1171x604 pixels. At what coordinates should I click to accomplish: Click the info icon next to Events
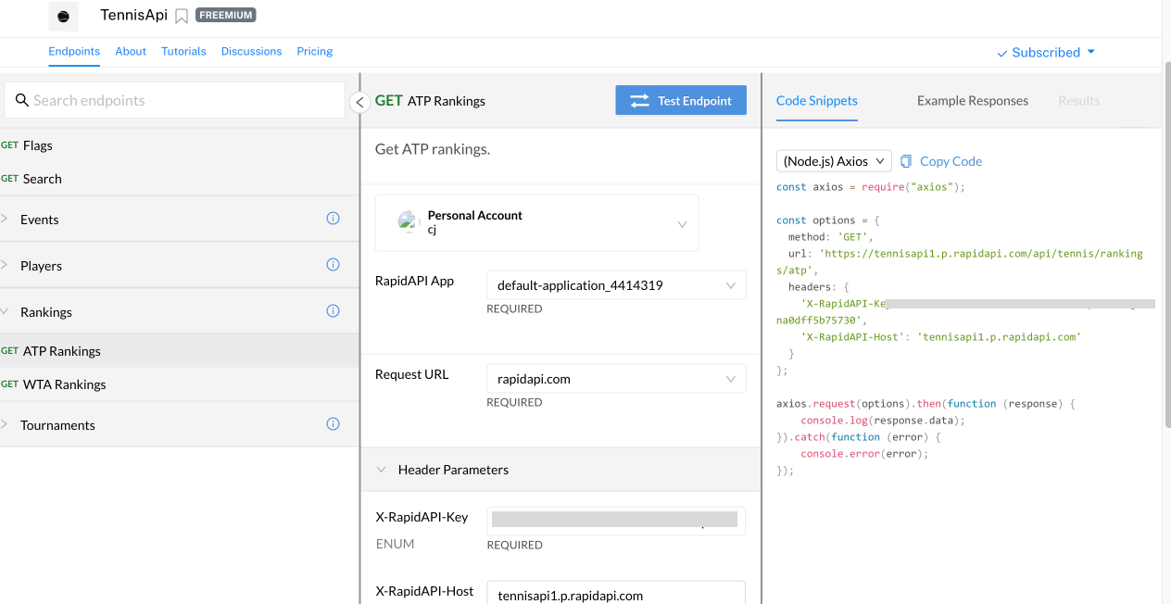pyautogui.click(x=333, y=219)
